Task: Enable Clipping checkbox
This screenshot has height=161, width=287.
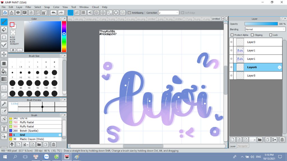Action: pyautogui.click(x=252, y=35)
